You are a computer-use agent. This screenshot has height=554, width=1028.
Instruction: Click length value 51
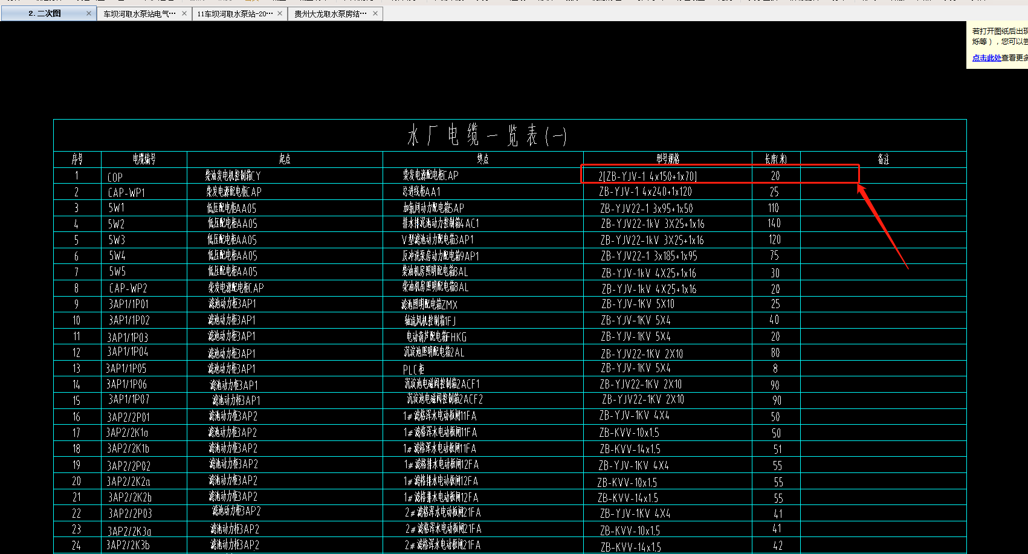pyautogui.click(x=778, y=449)
